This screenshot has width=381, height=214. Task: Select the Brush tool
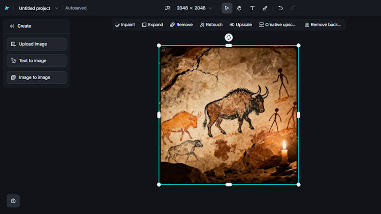tap(265, 8)
